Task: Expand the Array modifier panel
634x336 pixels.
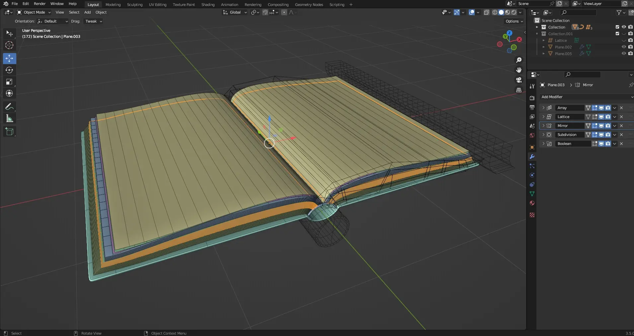Action: [543, 108]
